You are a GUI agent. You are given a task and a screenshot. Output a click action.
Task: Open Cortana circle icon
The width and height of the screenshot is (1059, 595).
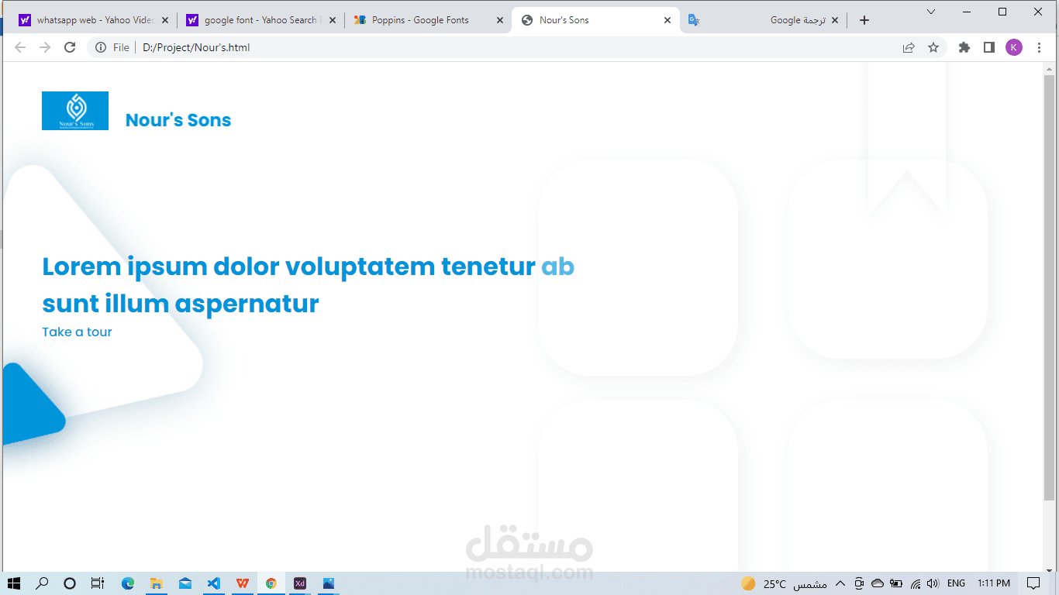[x=70, y=583]
